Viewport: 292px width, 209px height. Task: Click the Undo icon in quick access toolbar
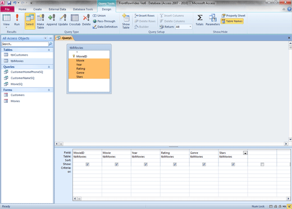[x=15, y=3]
